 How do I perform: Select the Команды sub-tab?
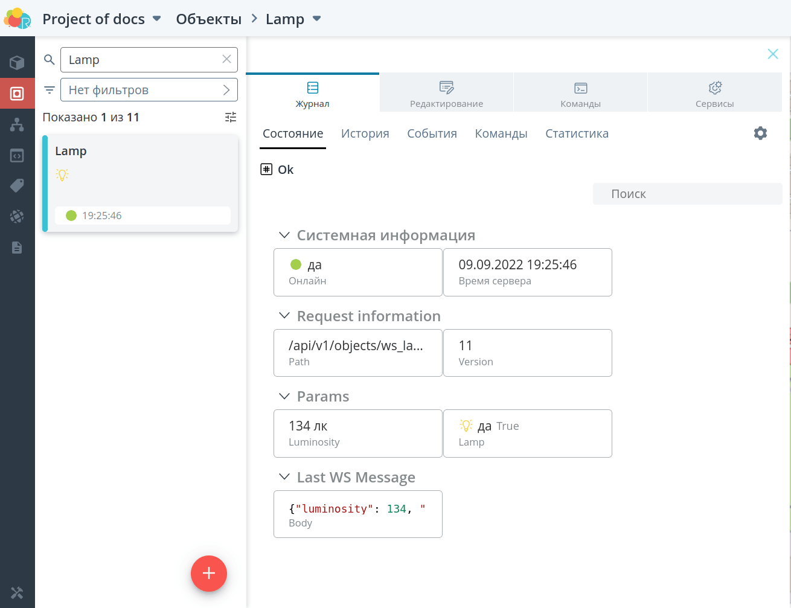501,133
